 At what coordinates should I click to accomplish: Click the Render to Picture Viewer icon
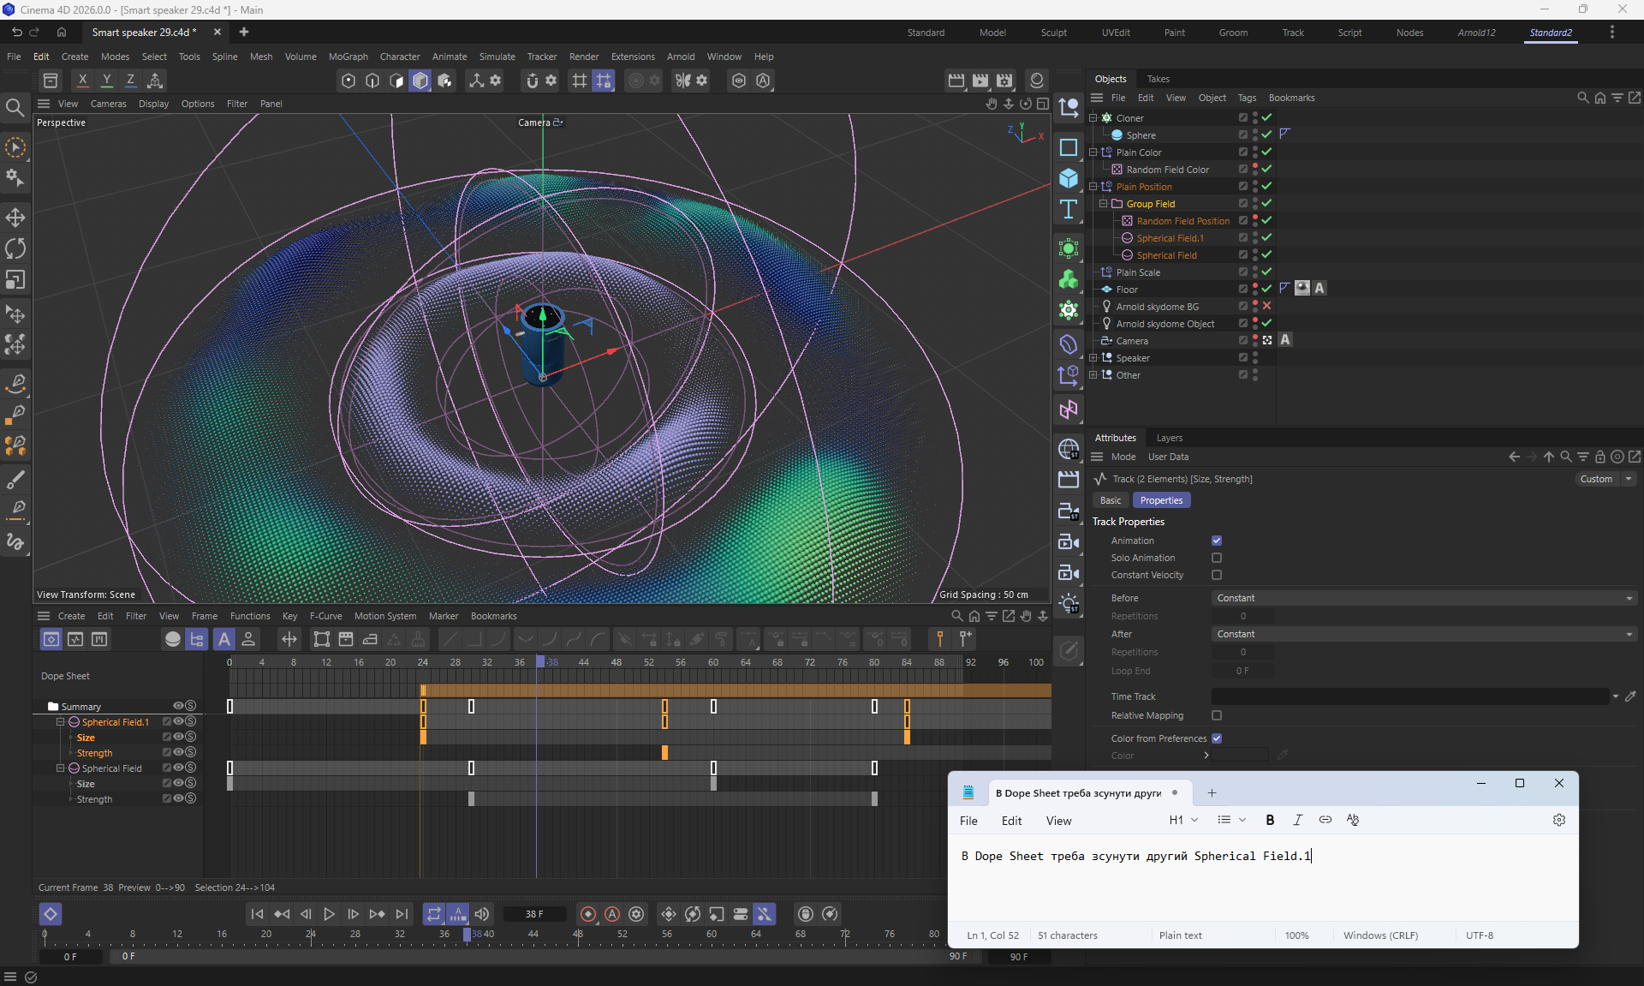[x=980, y=81]
